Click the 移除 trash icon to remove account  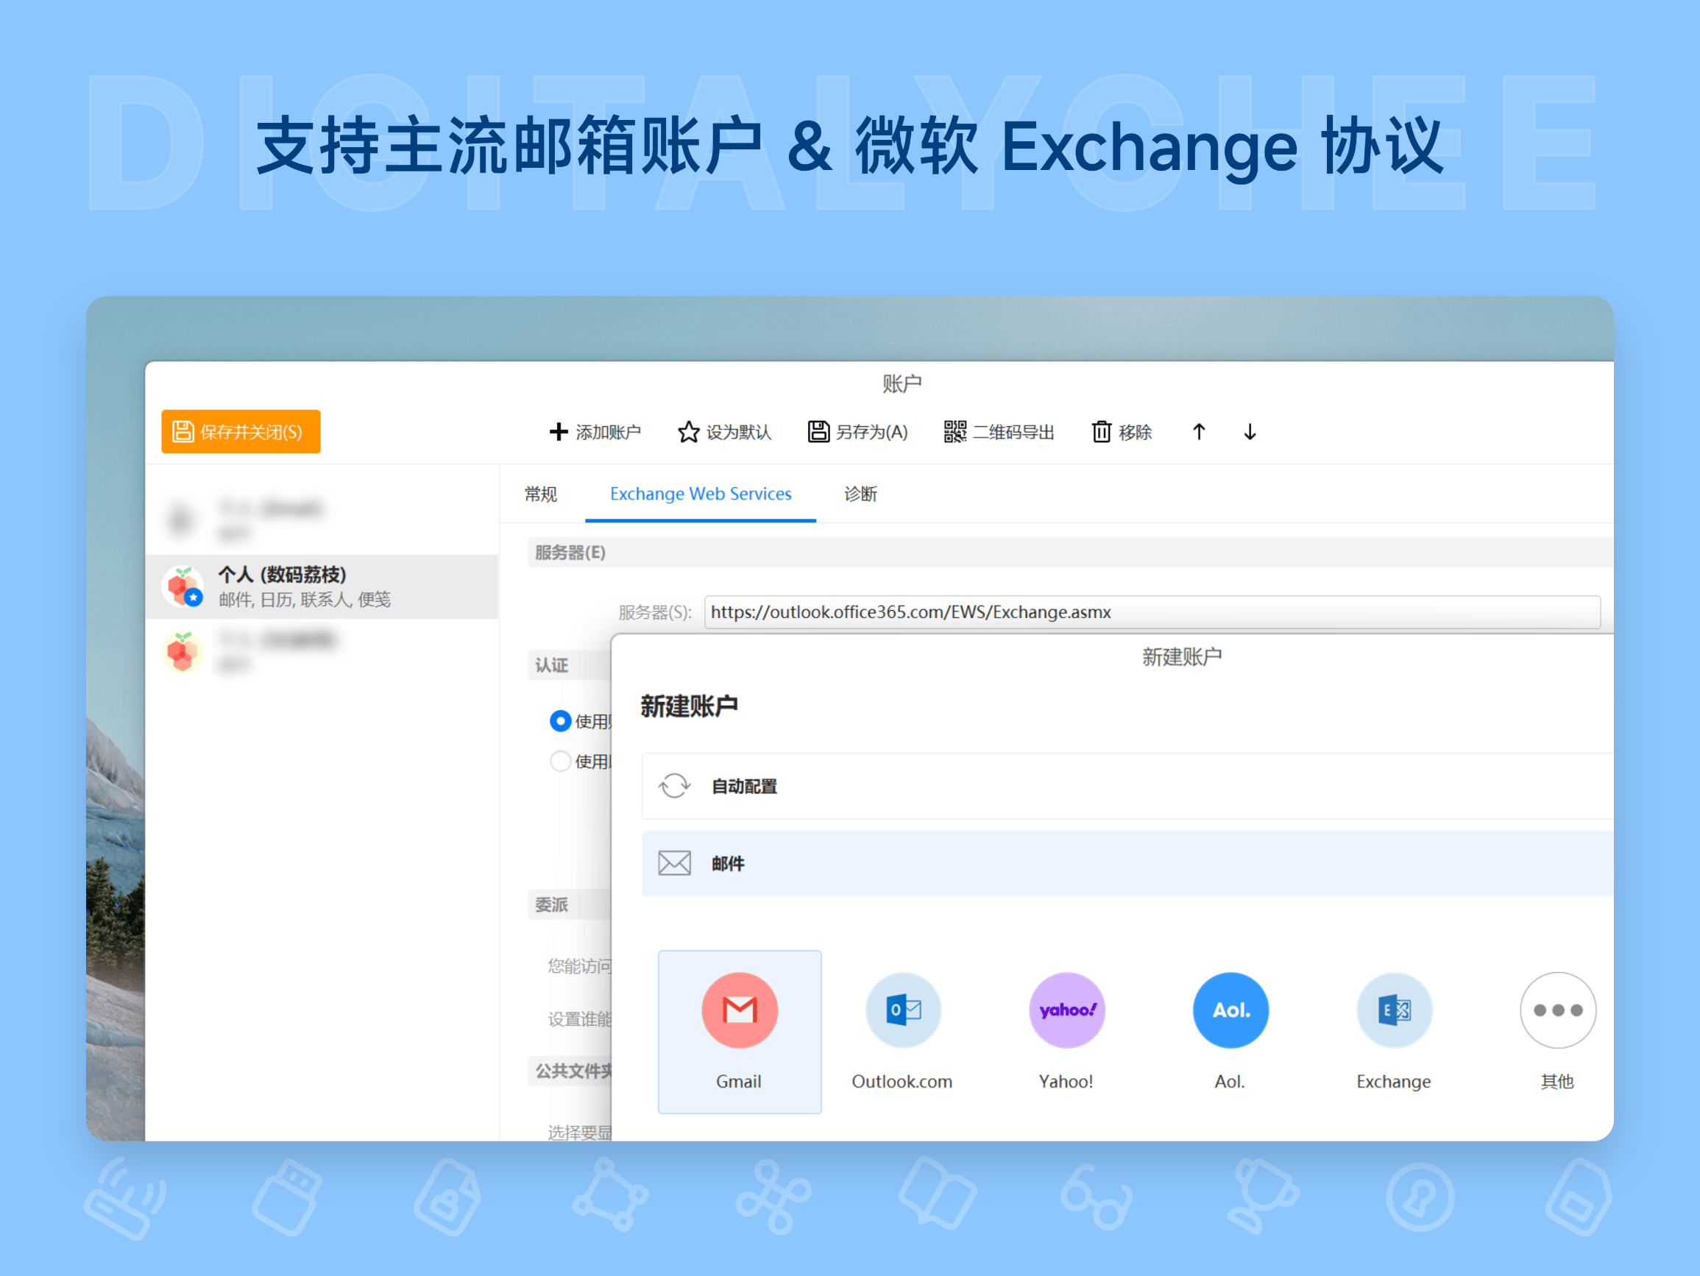click(1102, 431)
